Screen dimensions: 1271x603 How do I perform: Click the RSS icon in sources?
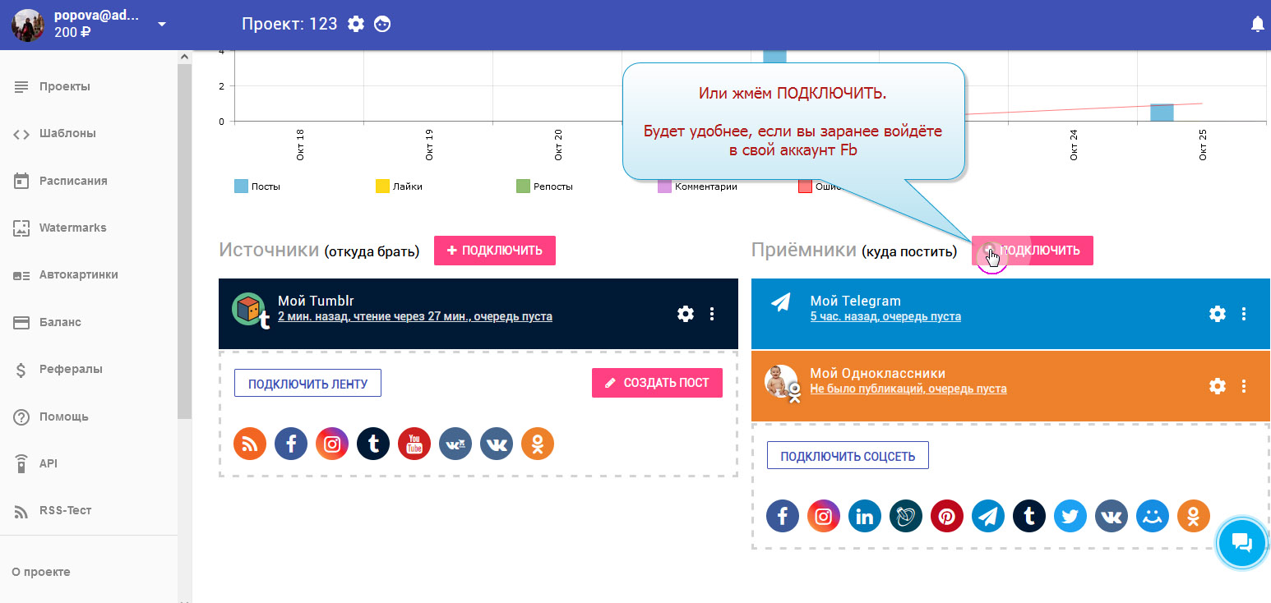[250, 444]
